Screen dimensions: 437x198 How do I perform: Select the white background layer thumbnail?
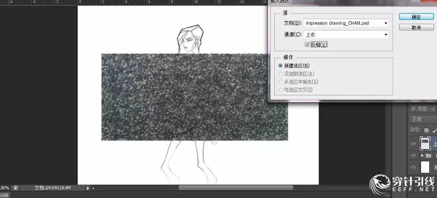tap(425, 167)
